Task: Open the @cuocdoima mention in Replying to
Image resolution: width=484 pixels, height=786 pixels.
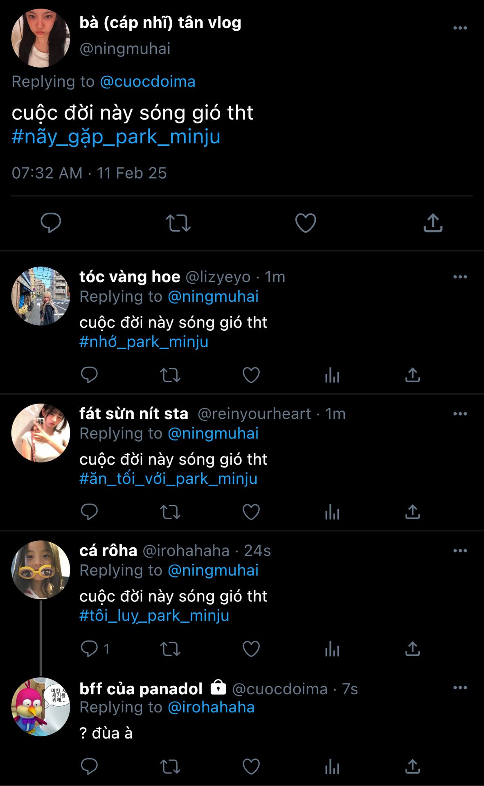Action: click(x=148, y=81)
